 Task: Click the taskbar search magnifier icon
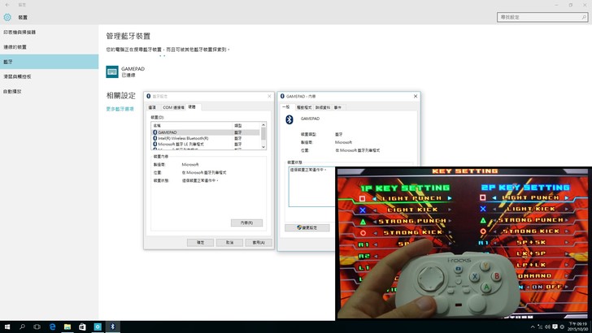click(22, 327)
